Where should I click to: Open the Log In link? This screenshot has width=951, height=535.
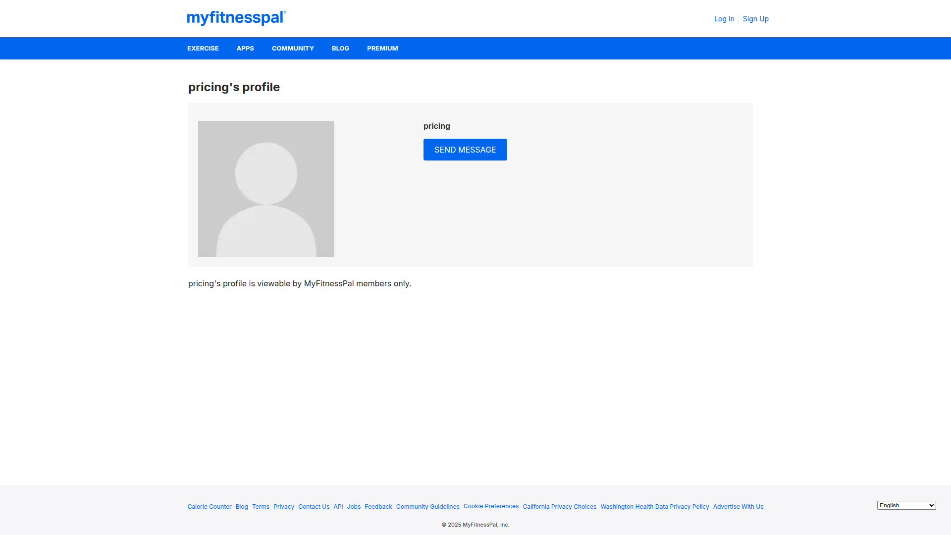coord(724,19)
